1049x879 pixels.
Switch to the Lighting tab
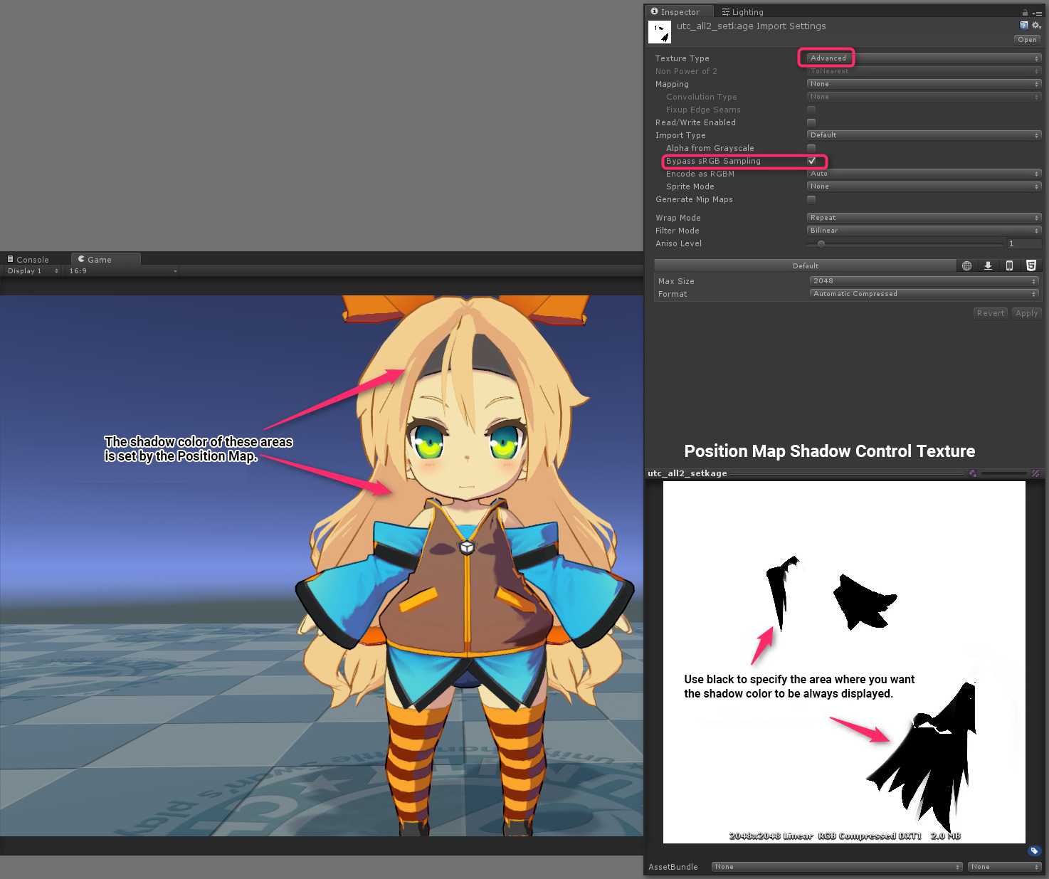pos(742,12)
